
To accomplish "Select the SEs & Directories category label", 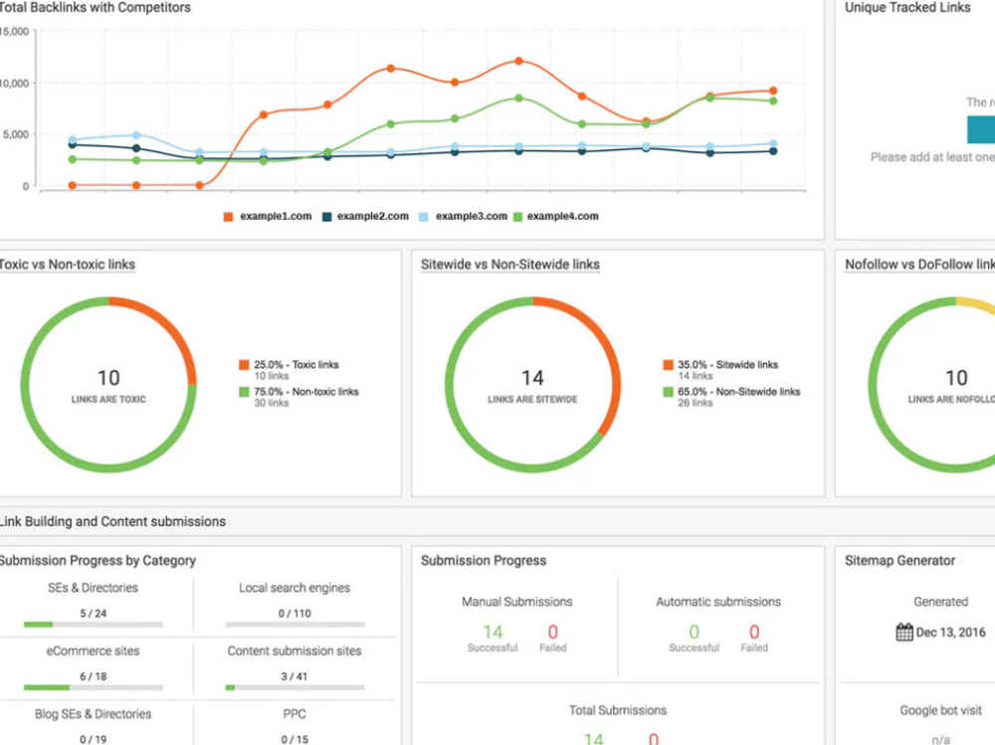I will (93, 588).
